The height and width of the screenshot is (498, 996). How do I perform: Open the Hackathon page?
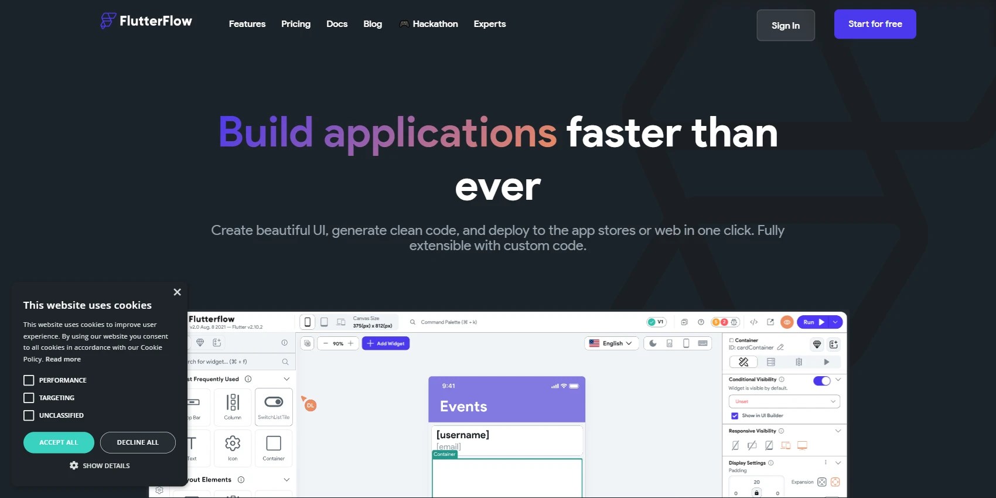click(x=428, y=24)
